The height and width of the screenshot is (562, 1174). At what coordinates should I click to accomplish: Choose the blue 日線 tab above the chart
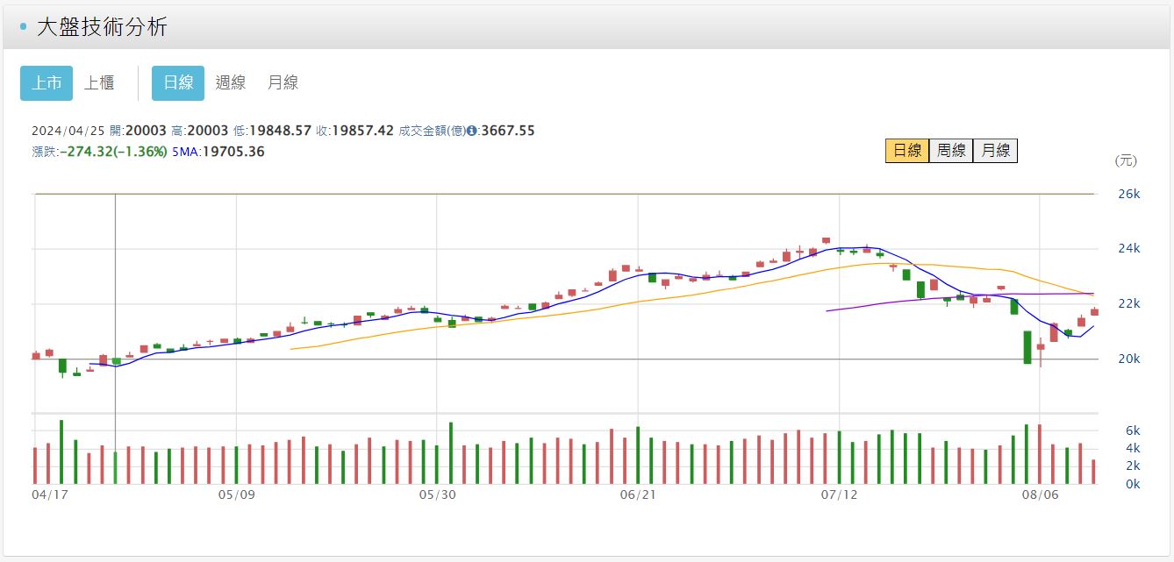tap(178, 83)
